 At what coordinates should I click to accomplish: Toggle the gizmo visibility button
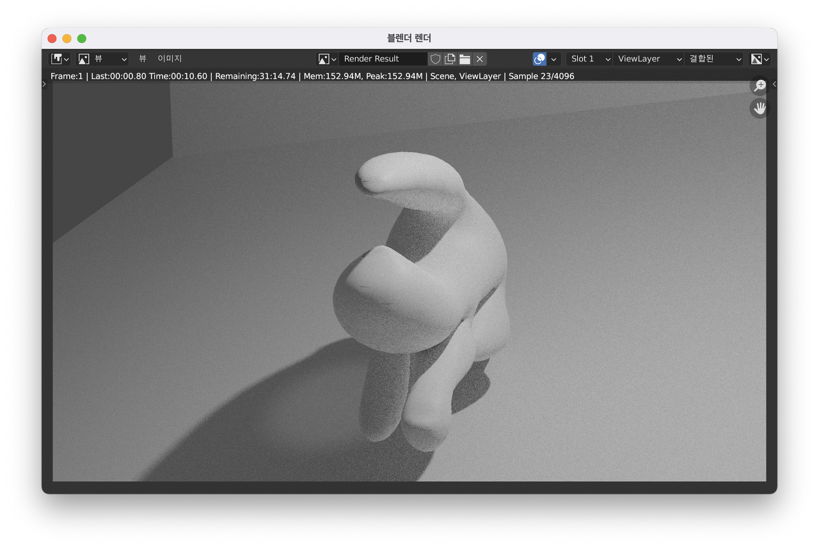pyautogui.click(x=539, y=59)
